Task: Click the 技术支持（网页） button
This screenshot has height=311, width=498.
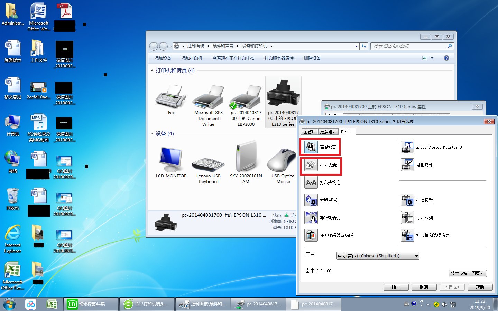Action: coord(467,273)
